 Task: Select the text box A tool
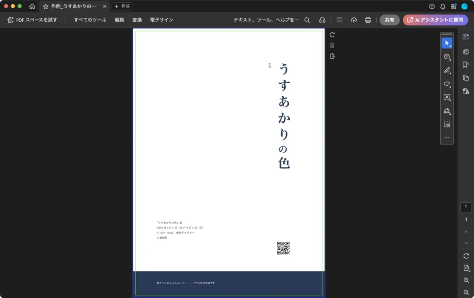point(447,97)
